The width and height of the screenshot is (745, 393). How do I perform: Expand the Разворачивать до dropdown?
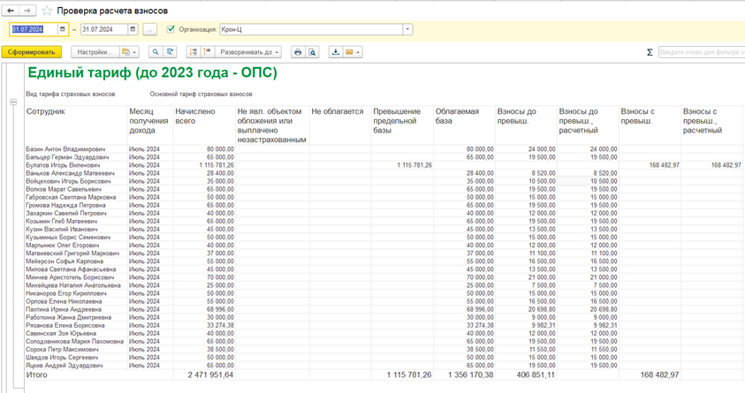(x=249, y=52)
